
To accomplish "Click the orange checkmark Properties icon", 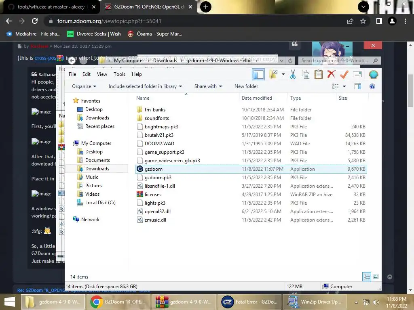I will pos(344,75).
